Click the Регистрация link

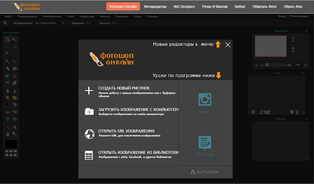click(299, 16)
